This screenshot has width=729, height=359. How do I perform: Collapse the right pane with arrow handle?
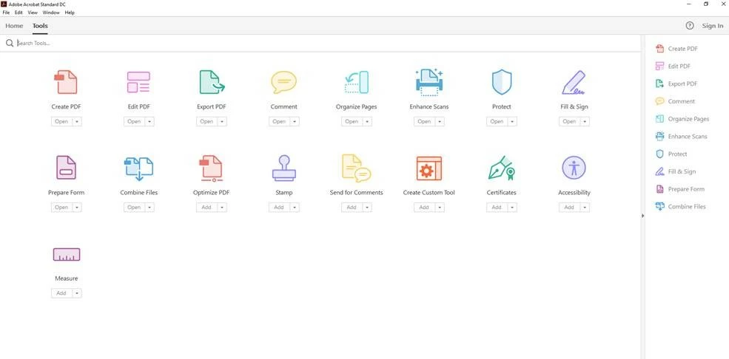[643, 216]
